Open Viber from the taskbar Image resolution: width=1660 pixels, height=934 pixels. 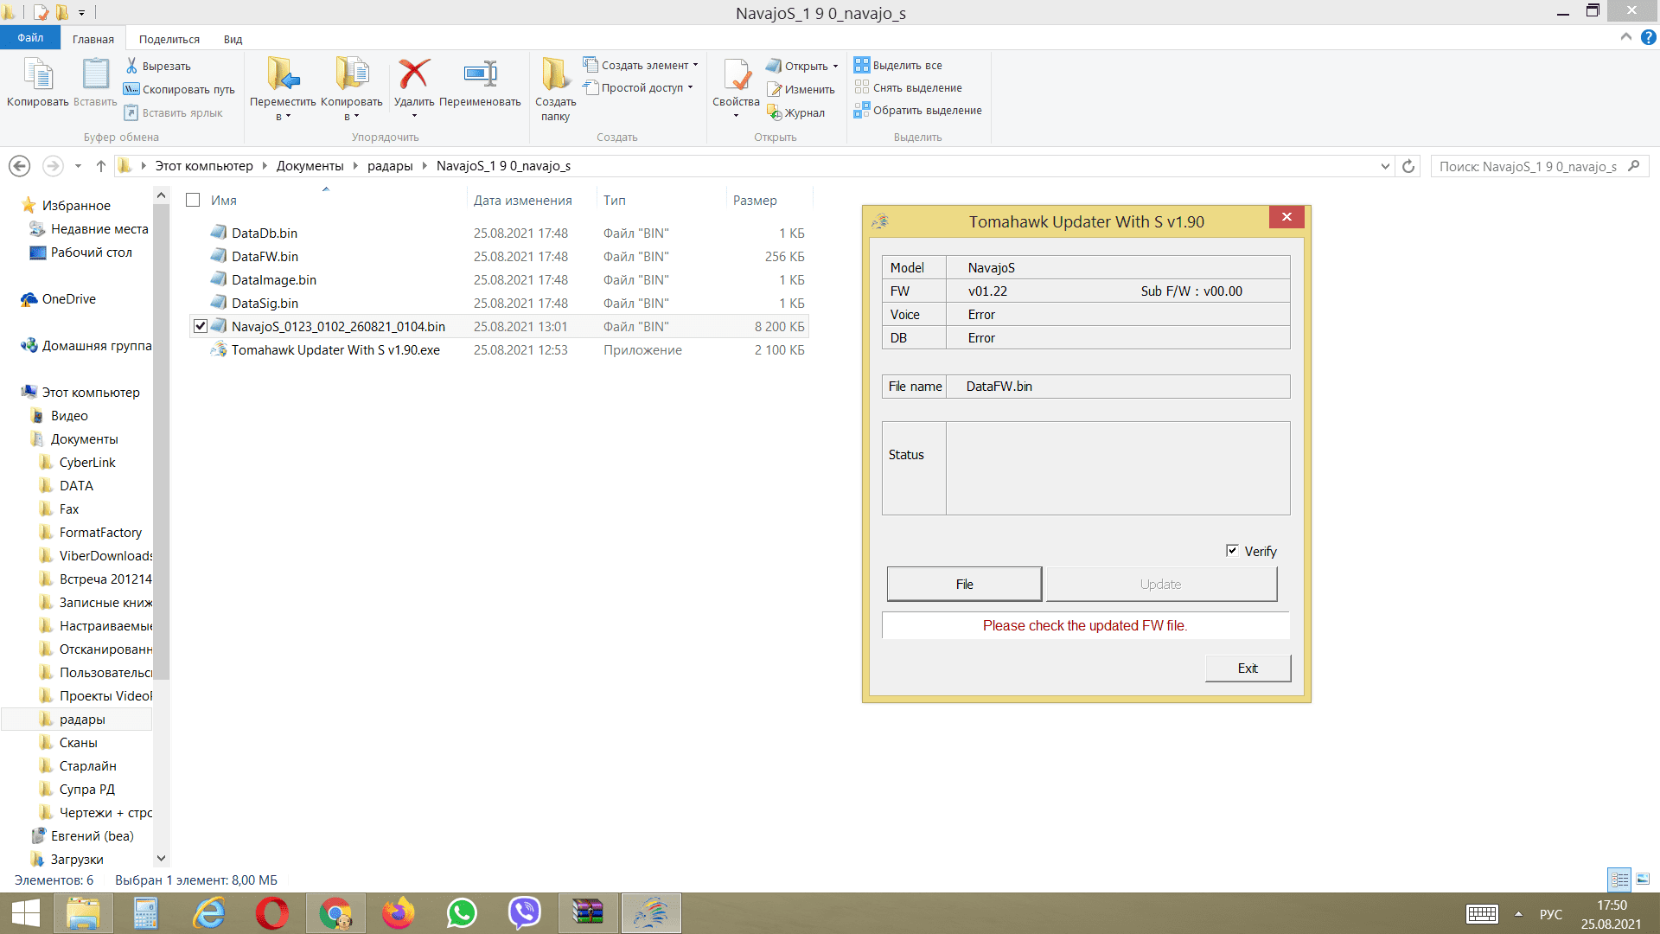524,913
